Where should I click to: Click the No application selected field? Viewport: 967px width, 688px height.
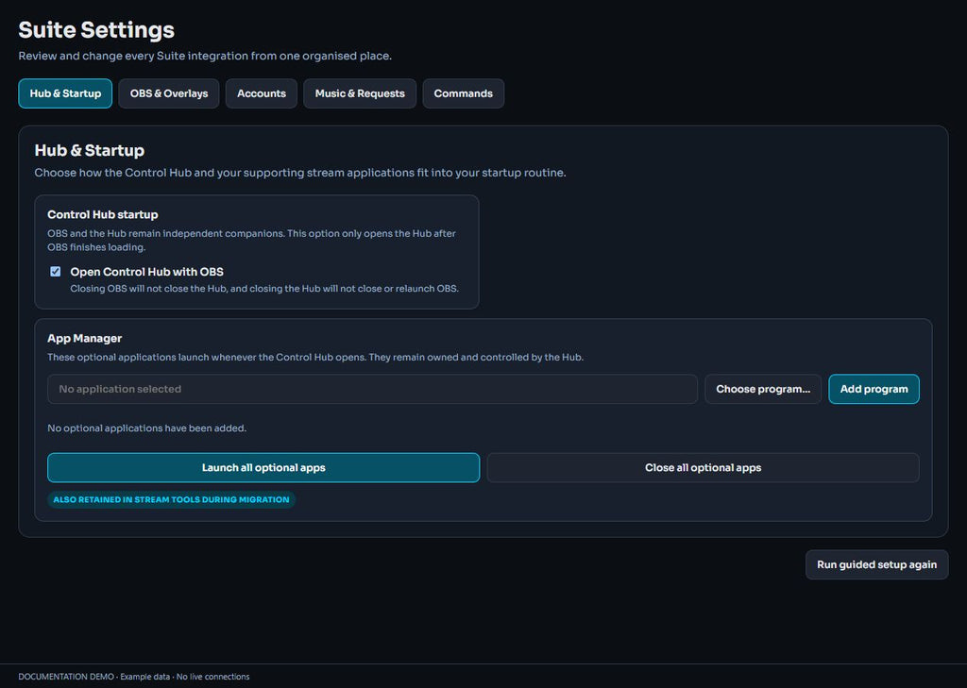(x=372, y=389)
